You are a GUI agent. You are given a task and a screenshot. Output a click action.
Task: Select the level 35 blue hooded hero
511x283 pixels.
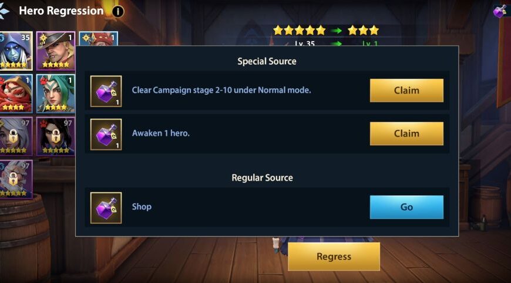16,51
